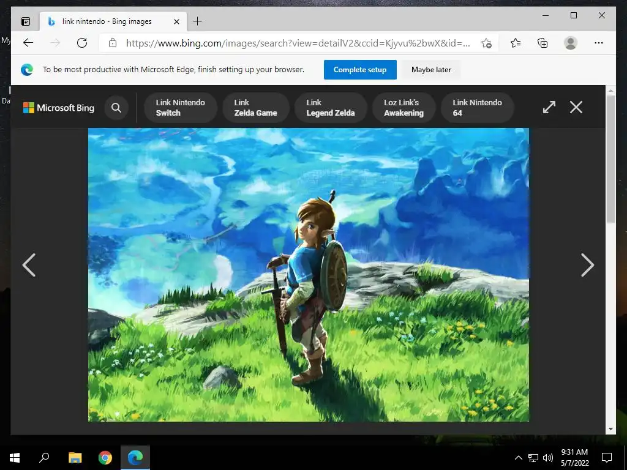627x470 pixels.
Task: Open the Windows Start menu
Action: [x=15, y=458]
